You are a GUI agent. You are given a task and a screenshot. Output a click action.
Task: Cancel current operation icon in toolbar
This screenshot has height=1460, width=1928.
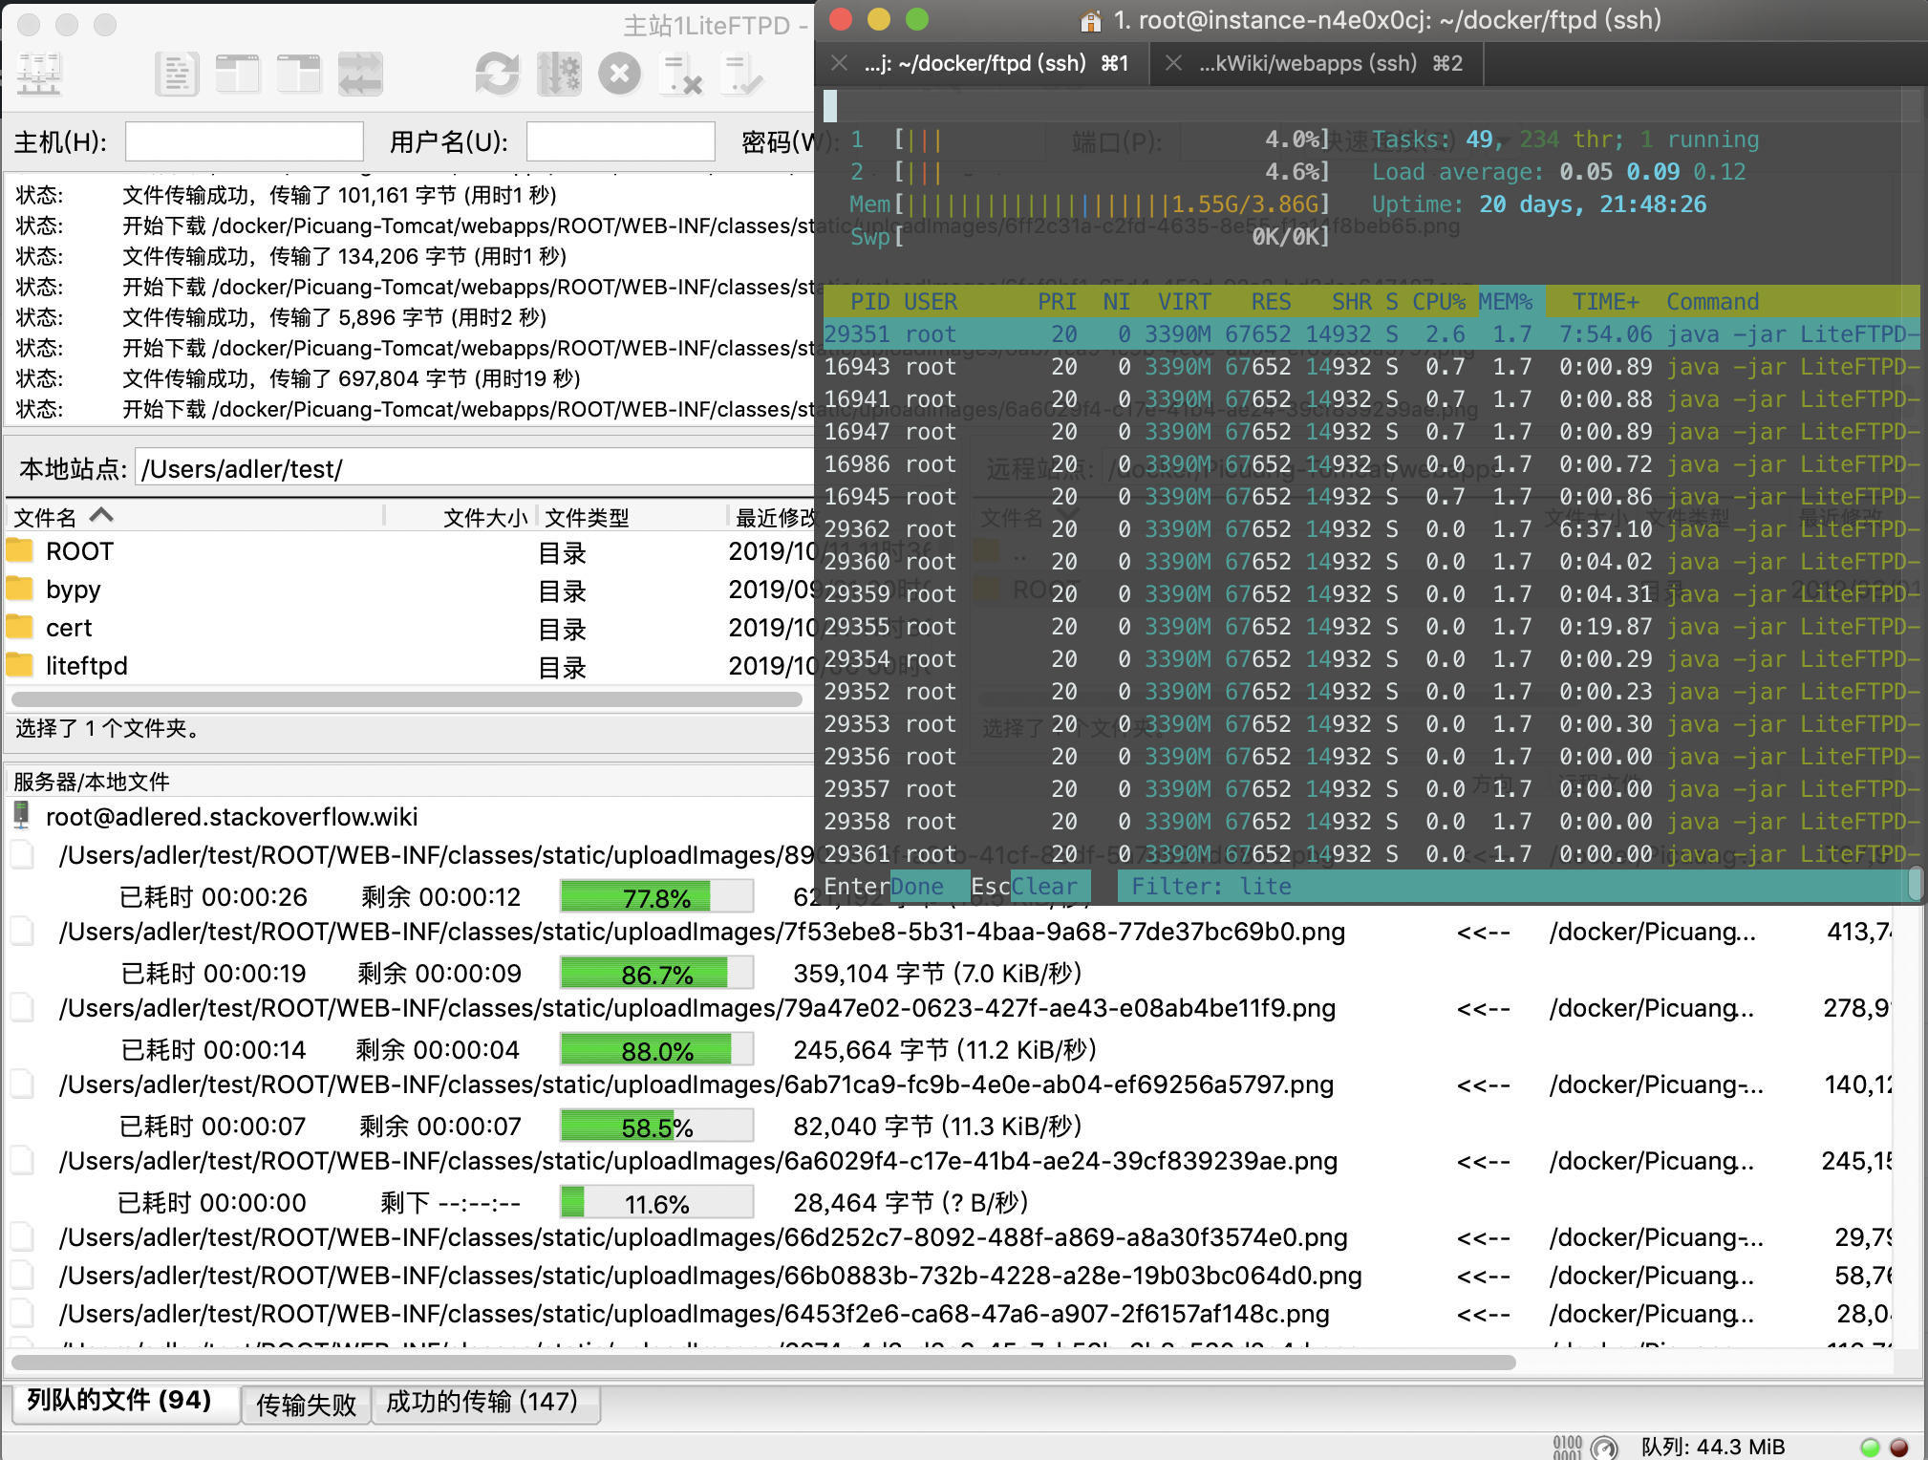coord(620,74)
